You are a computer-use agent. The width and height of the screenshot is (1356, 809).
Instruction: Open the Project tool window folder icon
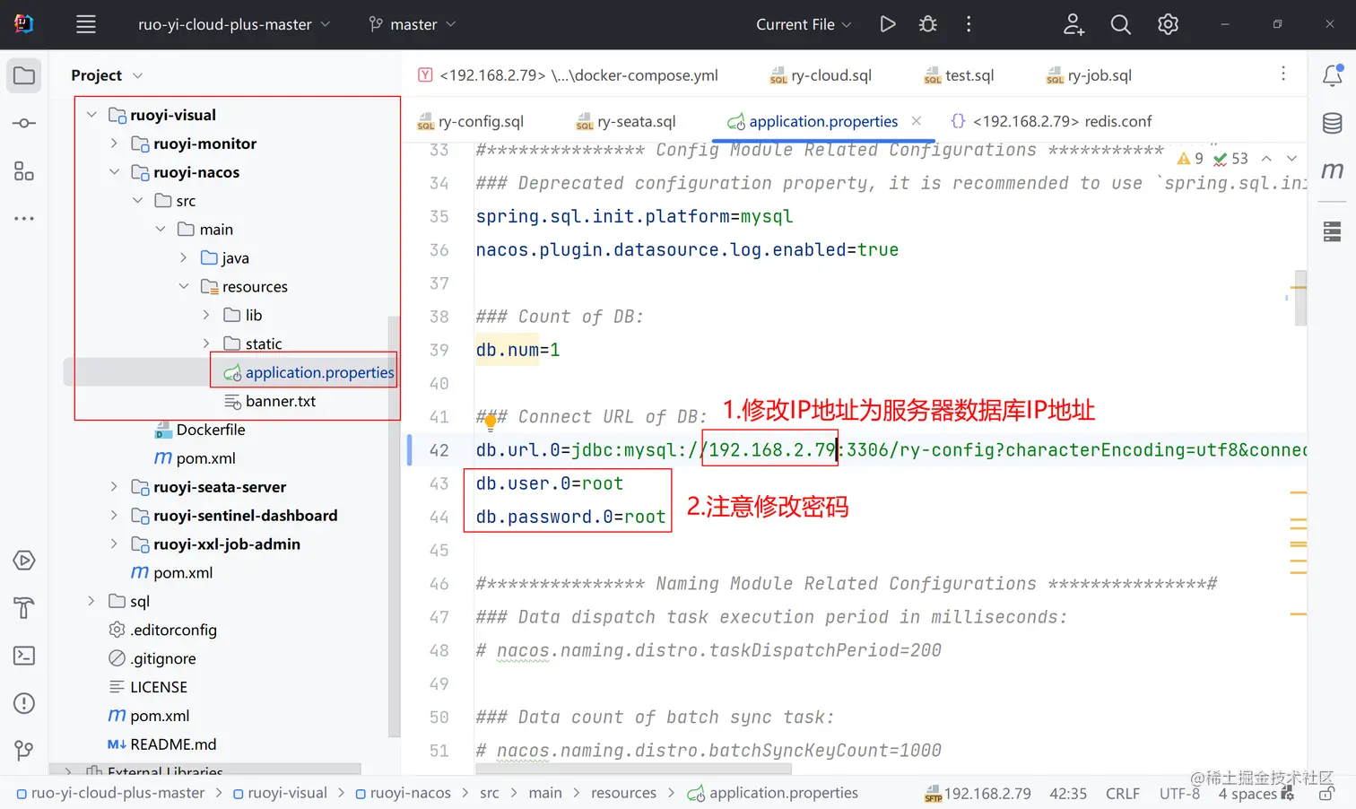[x=24, y=75]
